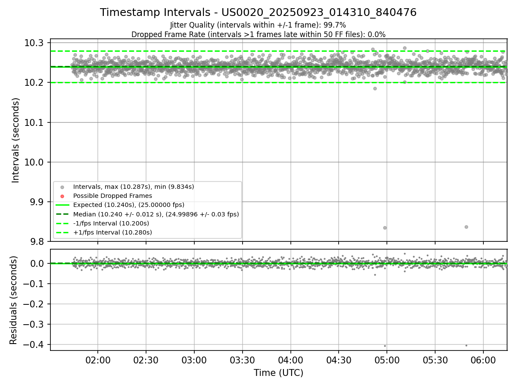
Task: Click the solid green line sample beside 'Expected' in legend
Action: 62,205
